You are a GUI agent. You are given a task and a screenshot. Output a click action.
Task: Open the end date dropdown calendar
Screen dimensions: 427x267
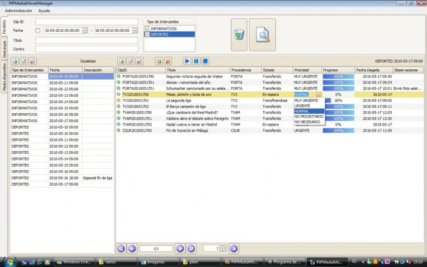pos(135,30)
